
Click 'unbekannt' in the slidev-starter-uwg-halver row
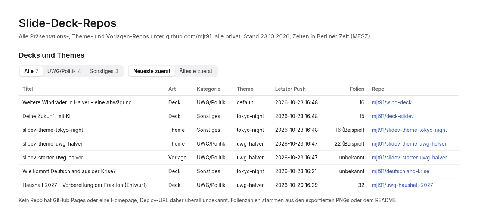tap(352, 158)
